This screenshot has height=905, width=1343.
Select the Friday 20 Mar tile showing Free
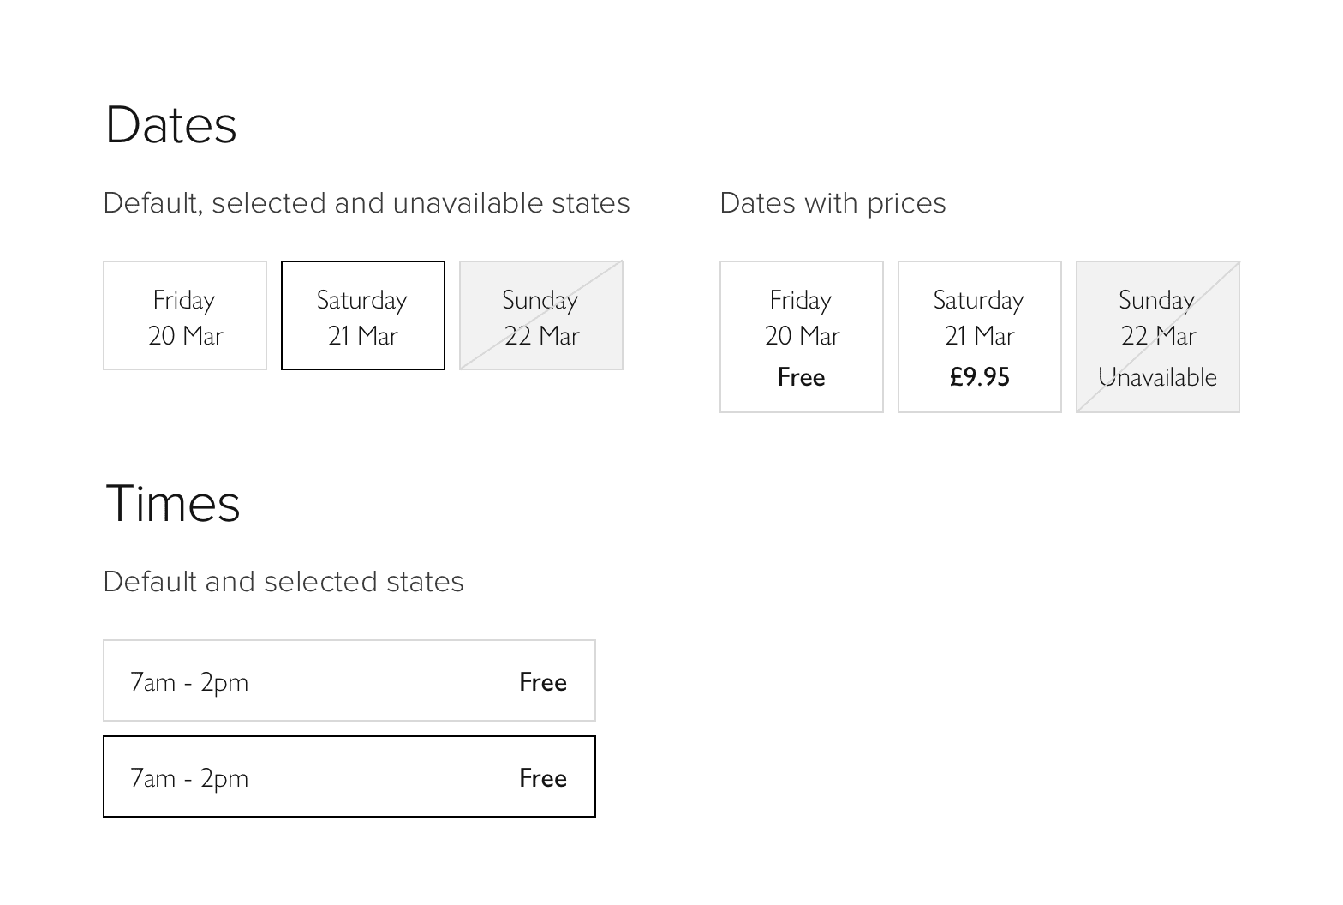coord(802,336)
